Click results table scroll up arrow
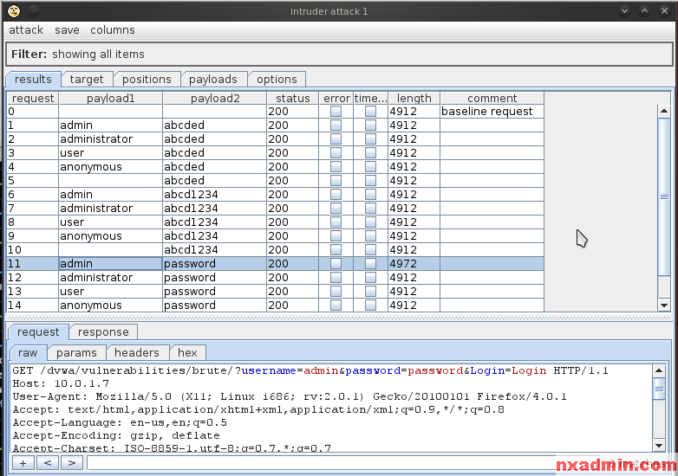The width and height of the screenshot is (678, 476). click(x=664, y=111)
